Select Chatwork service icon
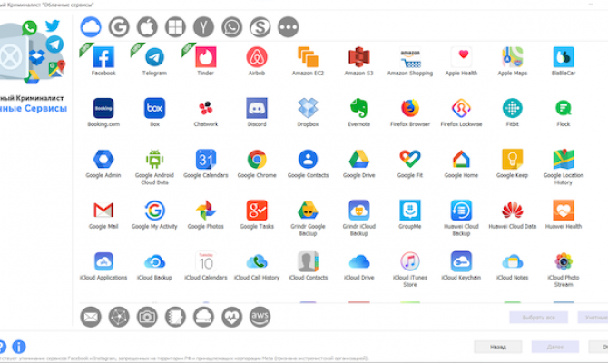This screenshot has height=363, width=608. pos(205,108)
